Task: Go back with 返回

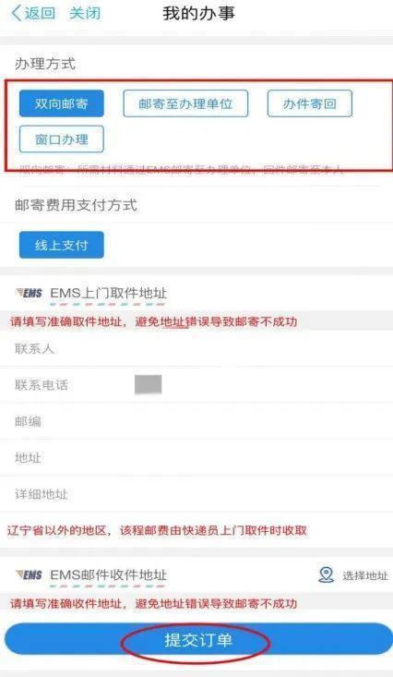Action: [40, 13]
